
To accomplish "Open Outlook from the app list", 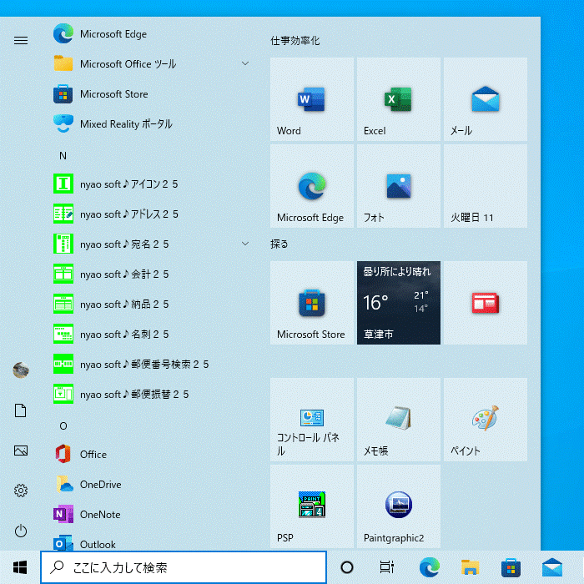I will click(149, 543).
